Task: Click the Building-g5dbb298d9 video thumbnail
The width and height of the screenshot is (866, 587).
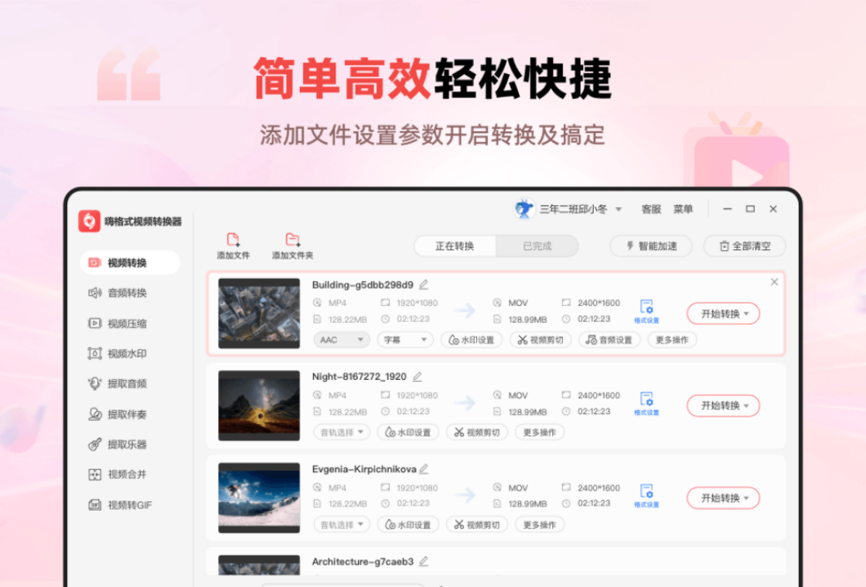Action: point(259,314)
